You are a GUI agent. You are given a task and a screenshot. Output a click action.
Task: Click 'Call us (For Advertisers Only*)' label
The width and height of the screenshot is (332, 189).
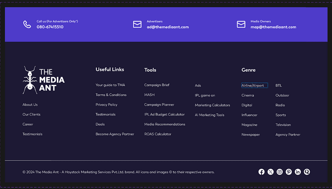57,21
